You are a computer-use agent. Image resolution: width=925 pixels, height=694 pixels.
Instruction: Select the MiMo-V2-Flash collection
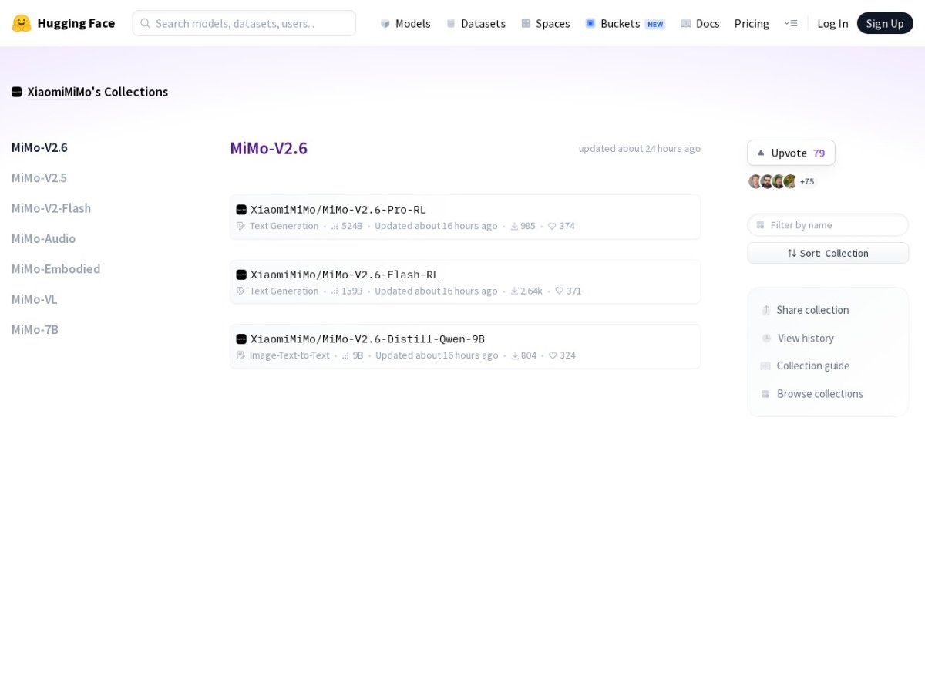(x=51, y=208)
